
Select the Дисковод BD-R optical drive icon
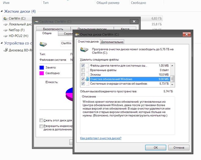click(x=5, y=50)
